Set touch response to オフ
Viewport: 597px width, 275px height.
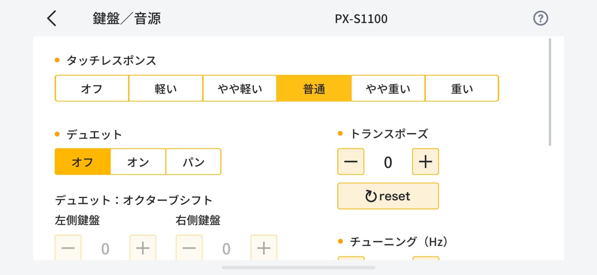[92, 88]
